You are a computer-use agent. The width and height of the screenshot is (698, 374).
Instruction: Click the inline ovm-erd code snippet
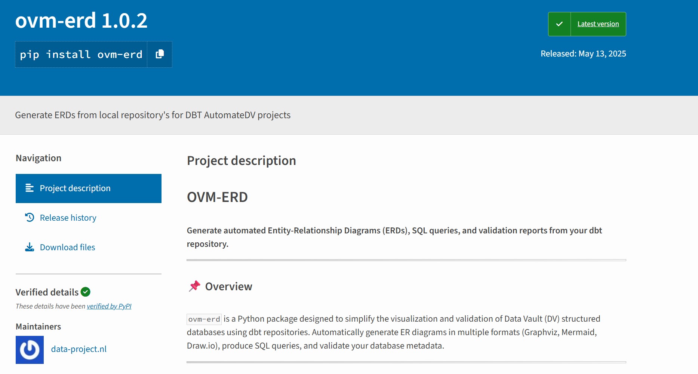[204, 319]
